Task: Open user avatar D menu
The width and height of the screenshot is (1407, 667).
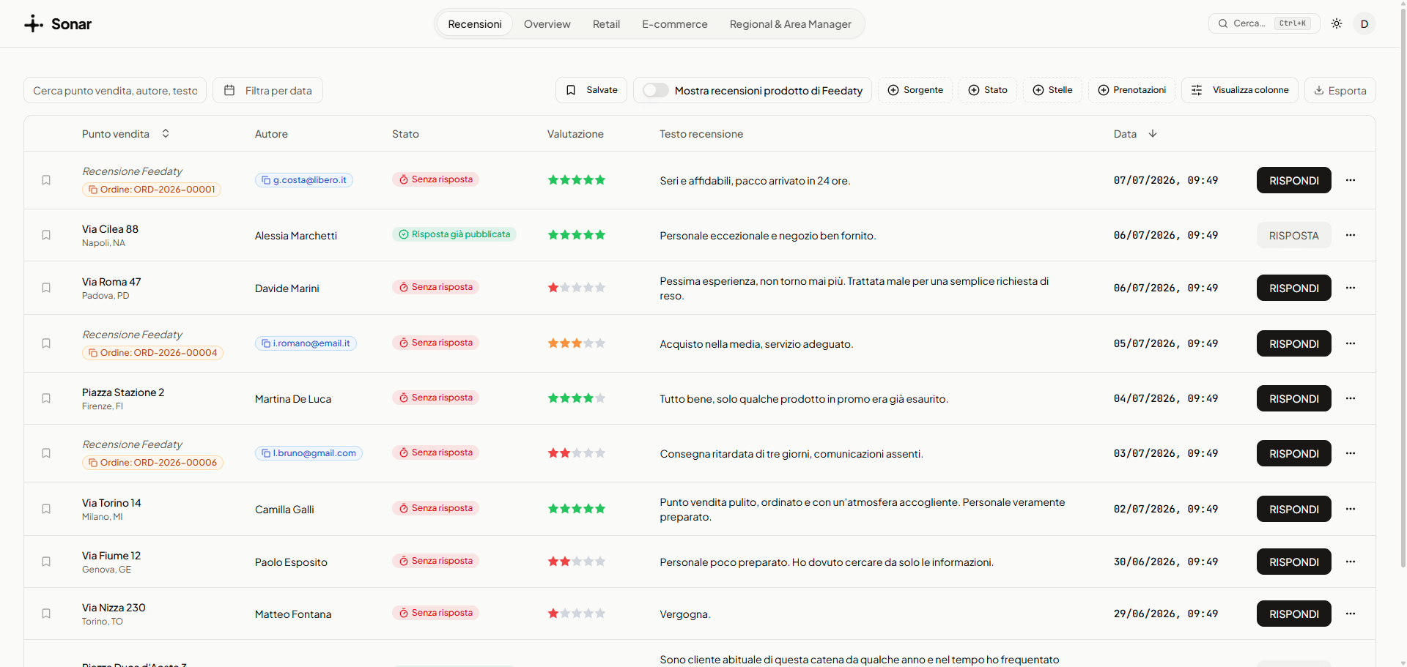Action: (1364, 23)
